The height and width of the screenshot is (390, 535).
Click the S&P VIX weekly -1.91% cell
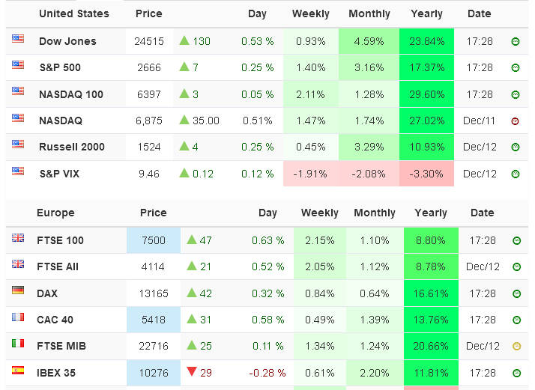tap(311, 174)
